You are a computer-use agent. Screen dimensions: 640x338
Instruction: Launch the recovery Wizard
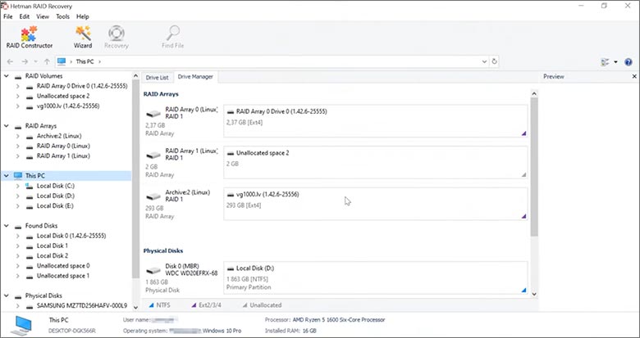83,37
